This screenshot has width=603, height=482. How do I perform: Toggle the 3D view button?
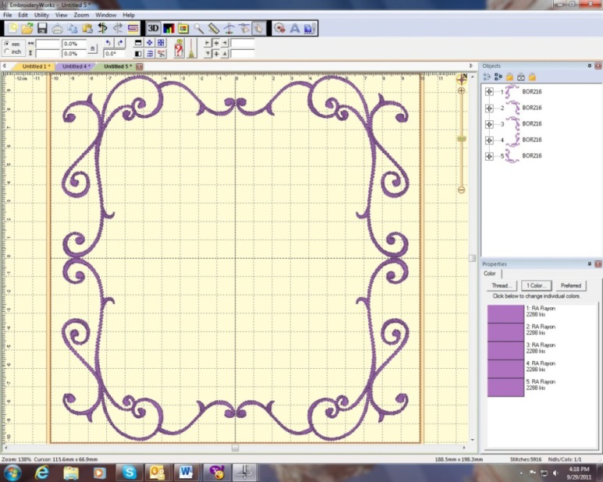click(154, 28)
